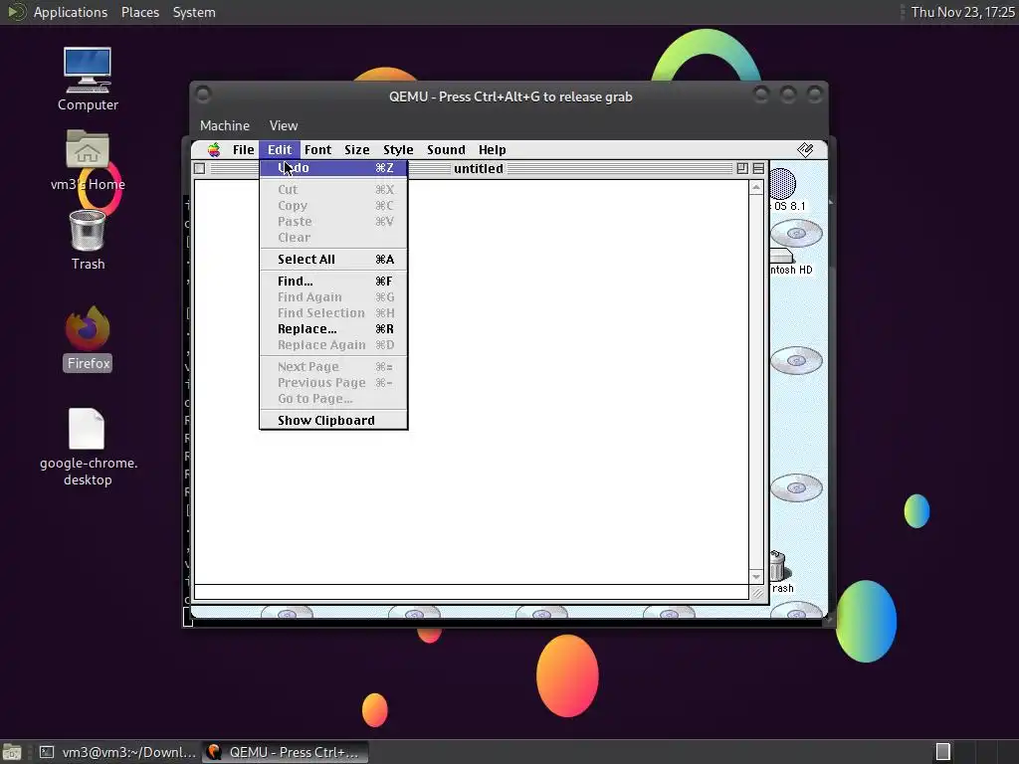Click the zoom box of the untitled window
1019x764 pixels.
(x=742, y=169)
